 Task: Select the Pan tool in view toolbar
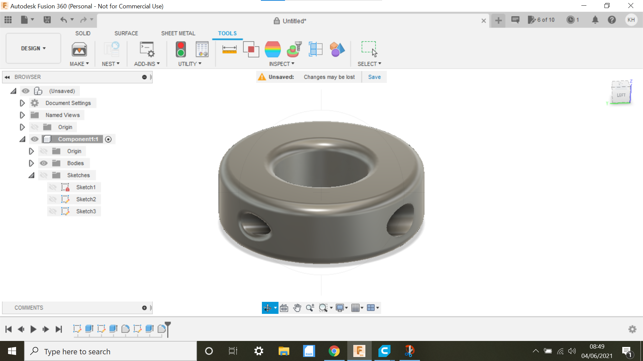[x=297, y=308]
